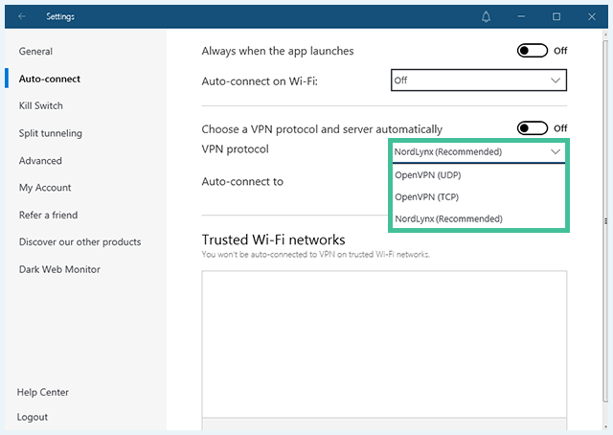Open General settings section

35,51
